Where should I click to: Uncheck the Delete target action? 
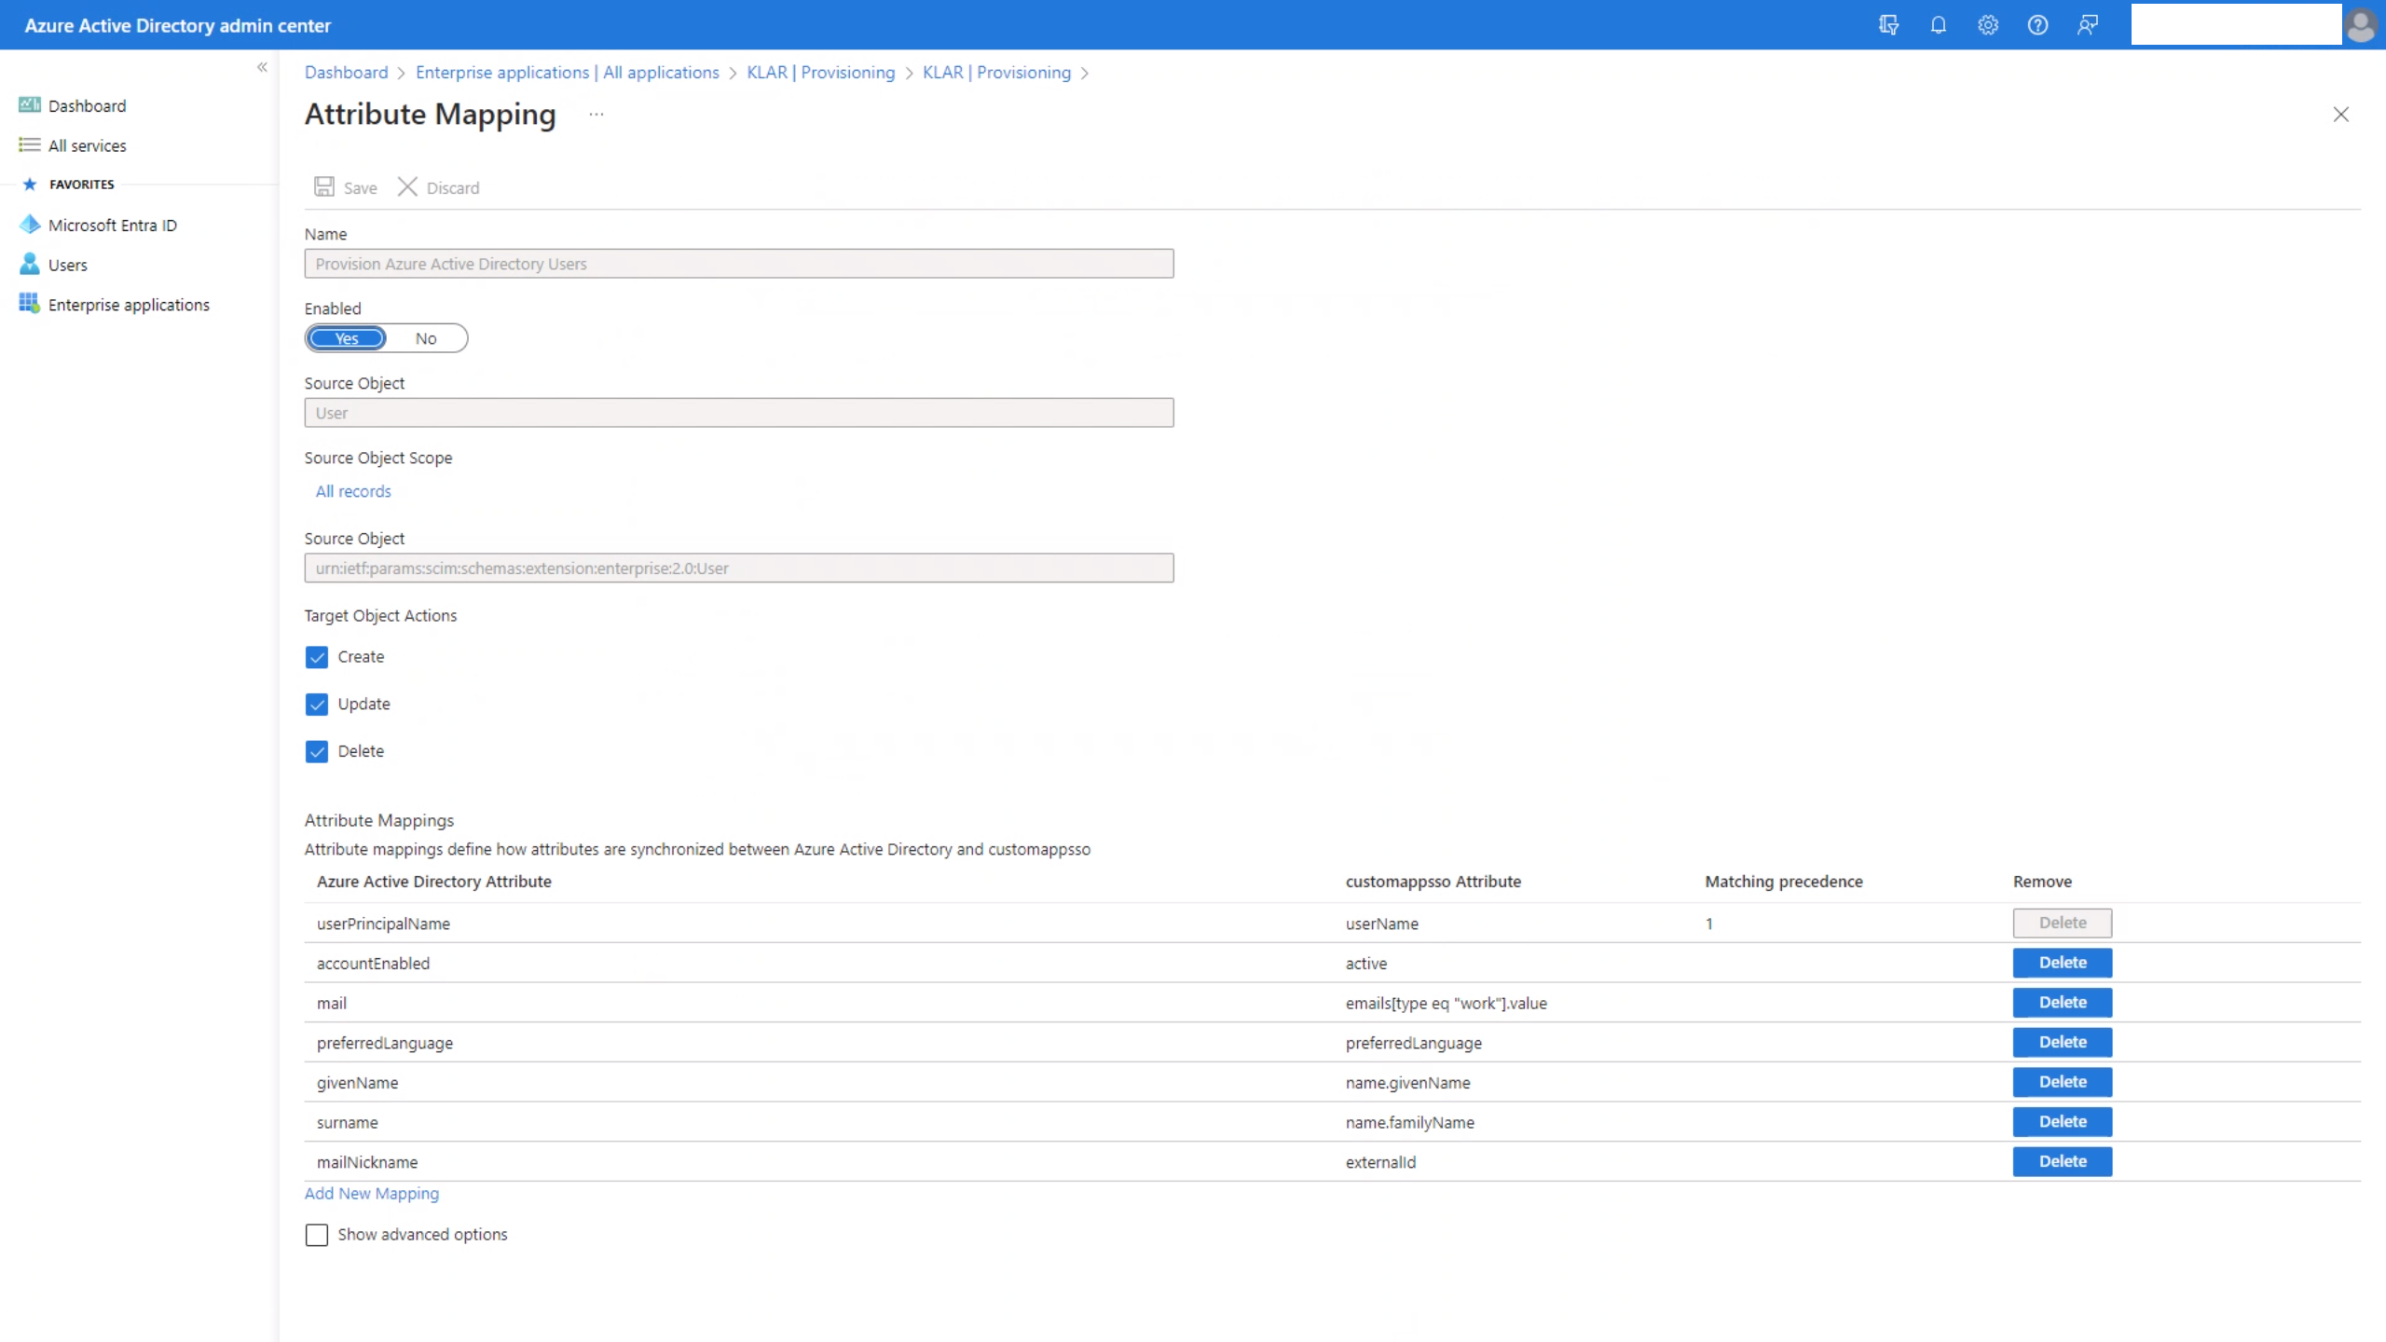[x=317, y=751]
